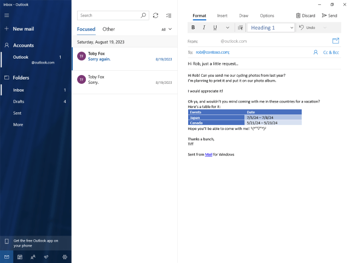Expand the All filter dropdown
350x263 pixels.
click(166, 29)
